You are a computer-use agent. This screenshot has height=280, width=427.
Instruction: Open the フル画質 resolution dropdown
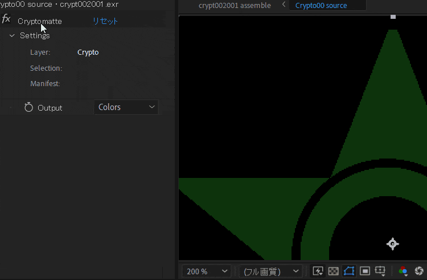coord(270,271)
